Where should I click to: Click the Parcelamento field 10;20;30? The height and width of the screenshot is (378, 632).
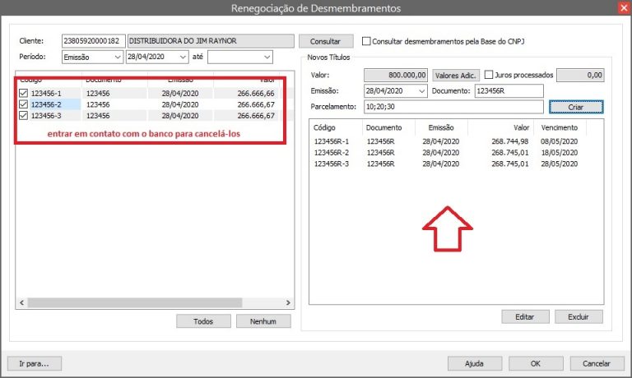pyautogui.click(x=453, y=107)
